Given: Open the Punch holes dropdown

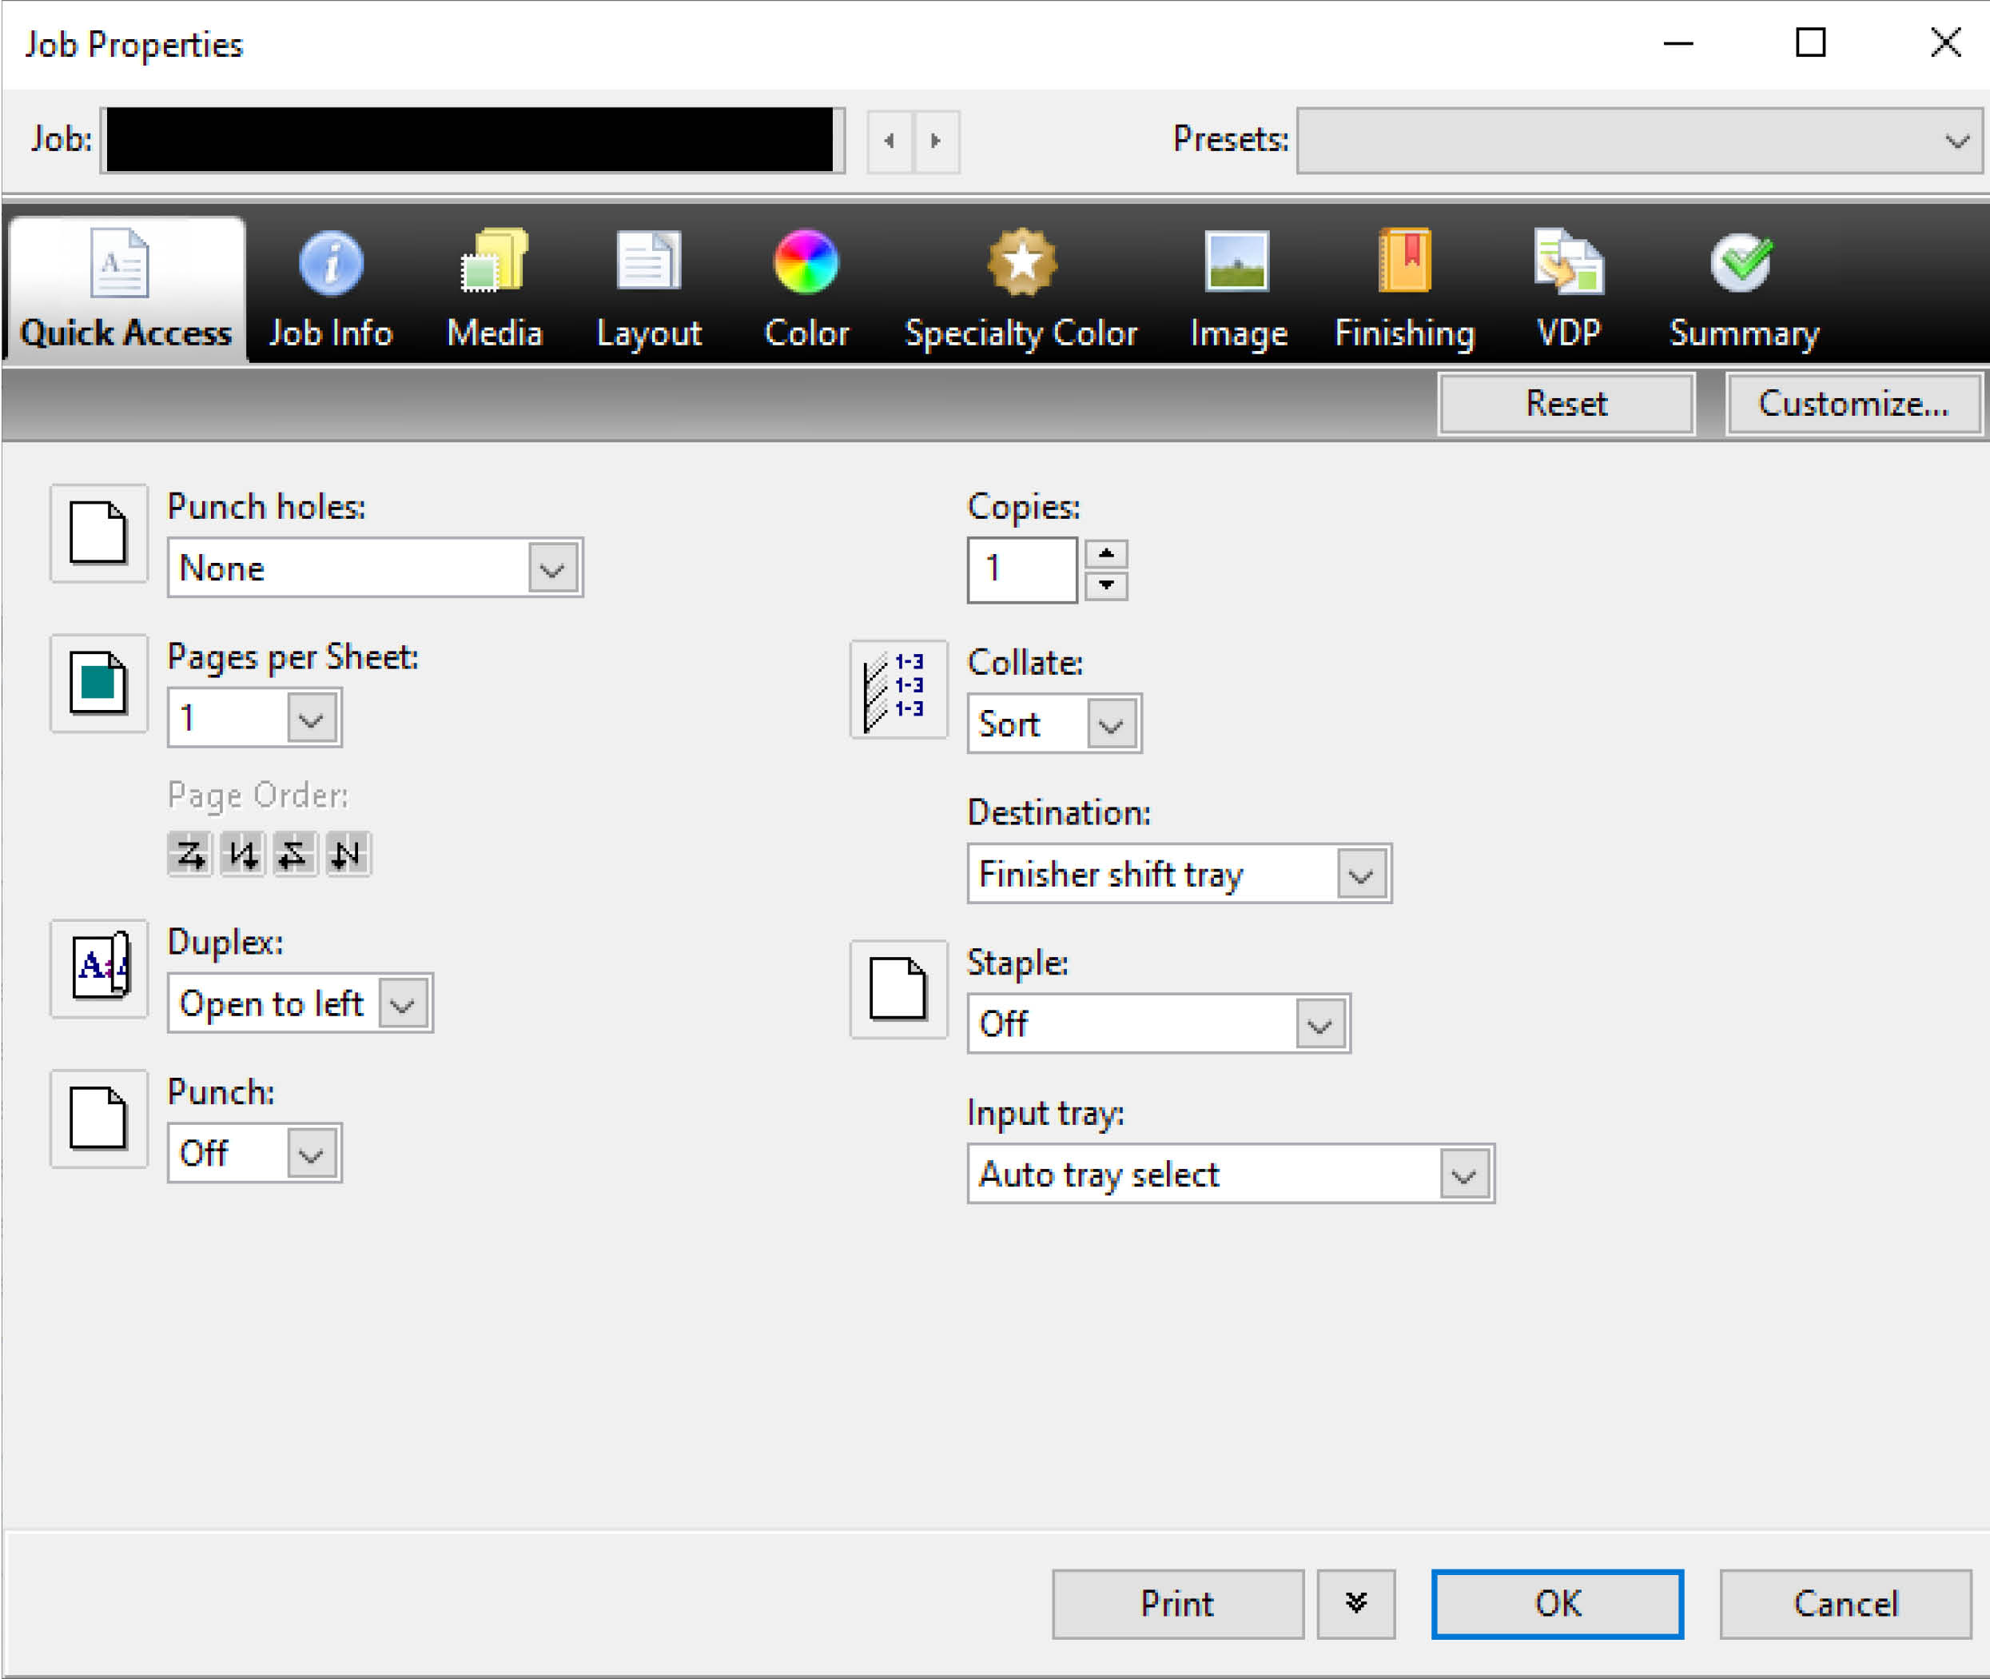Looking at the screenshot, I should coord(375,568).
